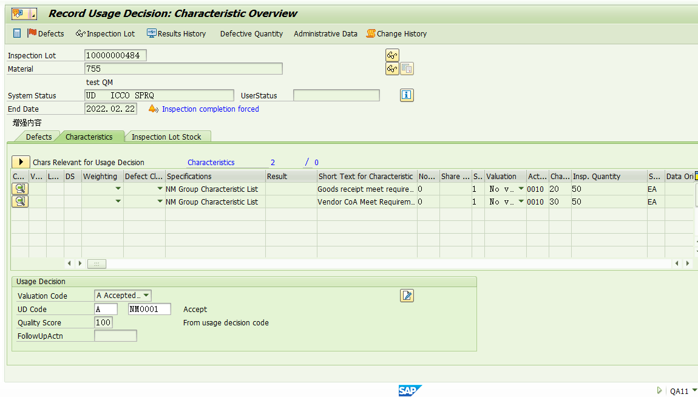
Task: Click the Material field showing 755
Action: click(183, 69)
